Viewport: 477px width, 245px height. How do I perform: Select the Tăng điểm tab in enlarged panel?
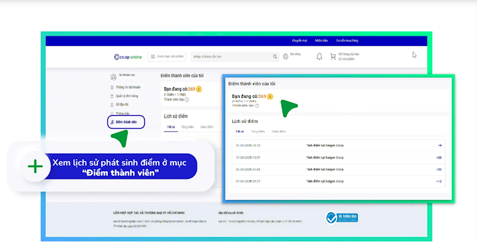(x=258, y=132)
